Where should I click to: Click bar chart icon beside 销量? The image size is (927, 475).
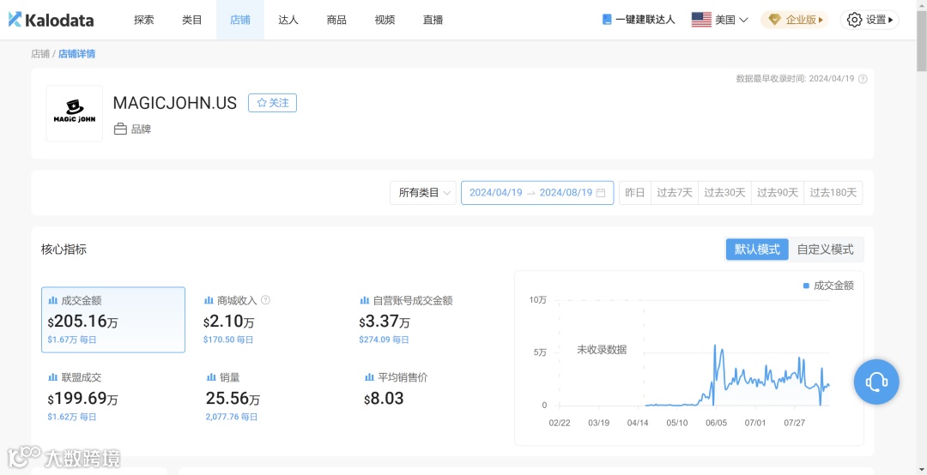[211, 377]
